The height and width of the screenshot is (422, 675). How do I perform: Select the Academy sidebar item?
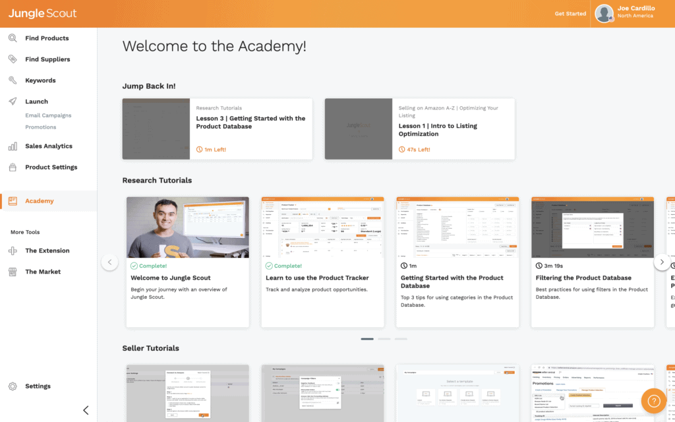click(x=48, y=200)
